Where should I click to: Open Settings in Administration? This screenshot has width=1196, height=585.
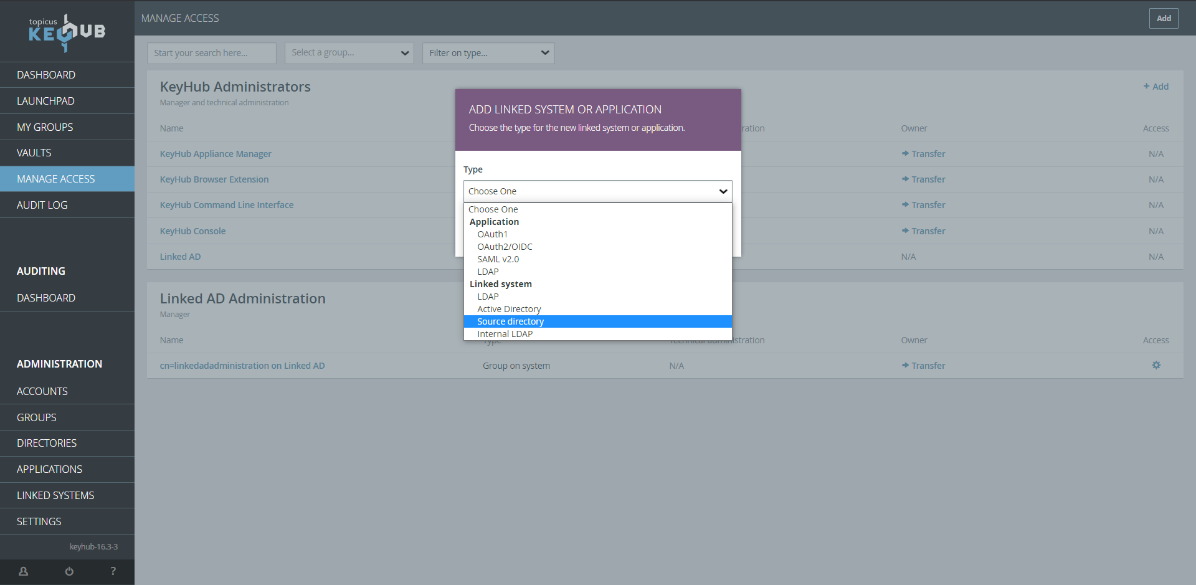pyautogui.click(x=67, y=521)
